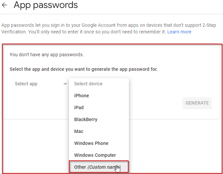Click the Select device menu header
This screenshot has height=174, width=223.
click(x=88, y=84)
